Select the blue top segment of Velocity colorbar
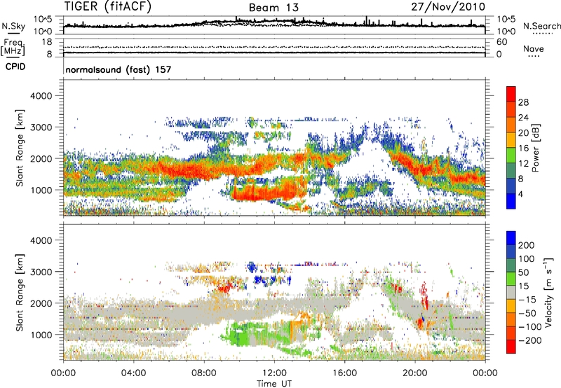Image resolution: width=561 pixels, height=388 pixels. point(511,238)
